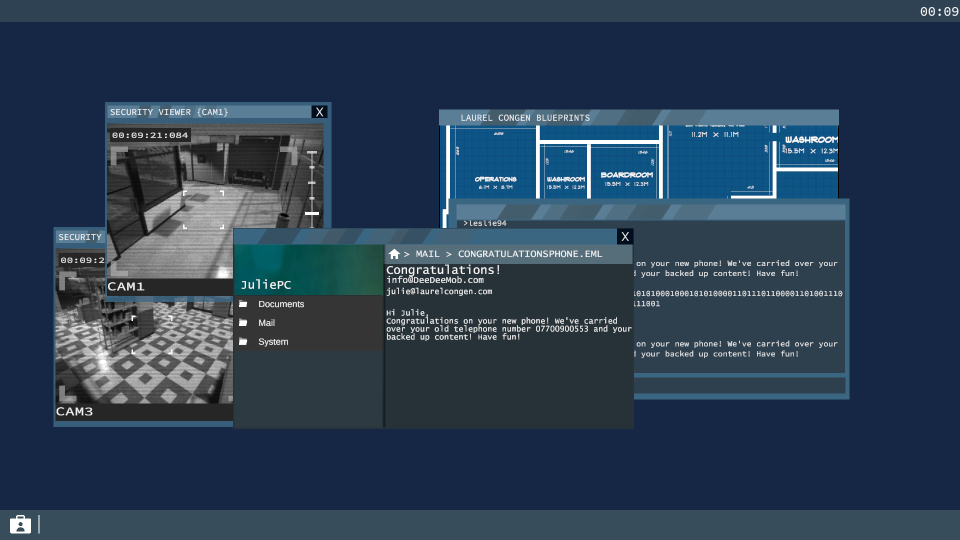Click the info@DeeDeeMob.com sender address
Image resolution: width=960 pixels, height=540 pixels.
coord(435,280)
